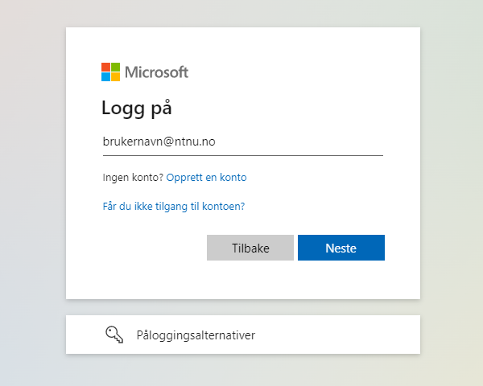Click the Microsoft wordmark text
The width and height of the screenshot is (483, 386).
[156, 72]
